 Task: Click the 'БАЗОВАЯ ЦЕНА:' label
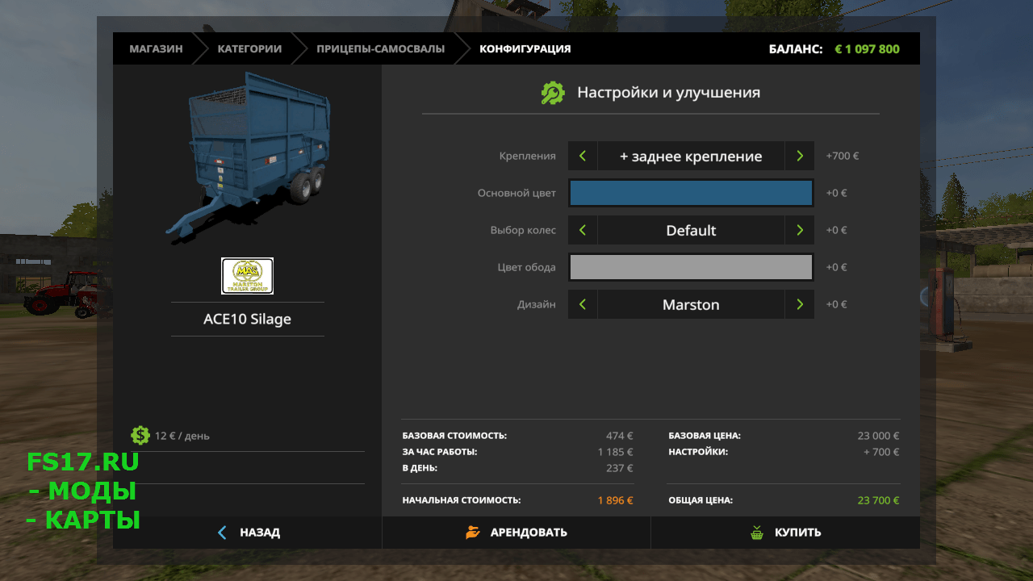(705, 436)
